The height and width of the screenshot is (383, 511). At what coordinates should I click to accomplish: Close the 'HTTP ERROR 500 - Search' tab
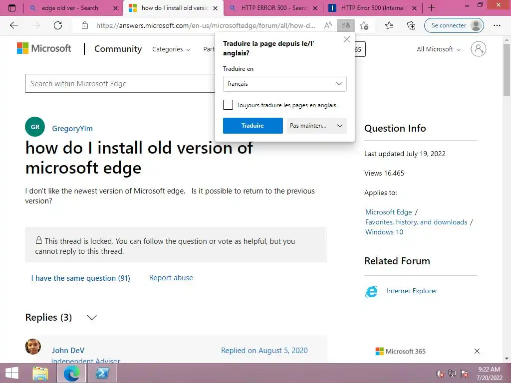(x=315, y=8)
